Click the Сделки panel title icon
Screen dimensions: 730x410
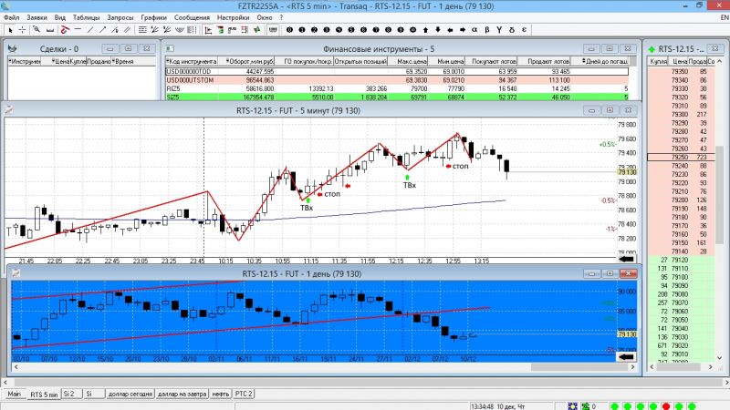[x=13, y=48]
